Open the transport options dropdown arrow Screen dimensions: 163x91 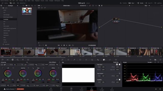point(41,45)
